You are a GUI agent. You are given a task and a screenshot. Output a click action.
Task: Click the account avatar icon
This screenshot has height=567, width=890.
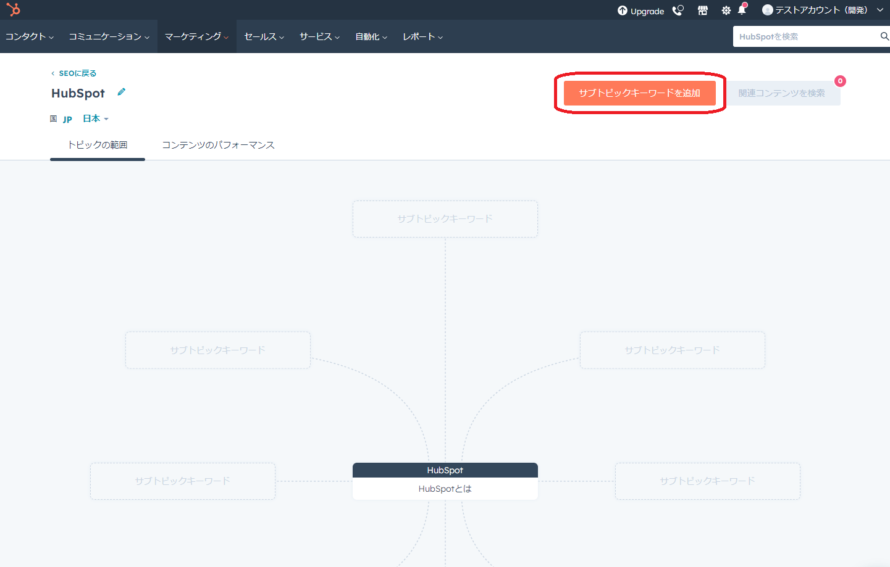pos(768,10)
